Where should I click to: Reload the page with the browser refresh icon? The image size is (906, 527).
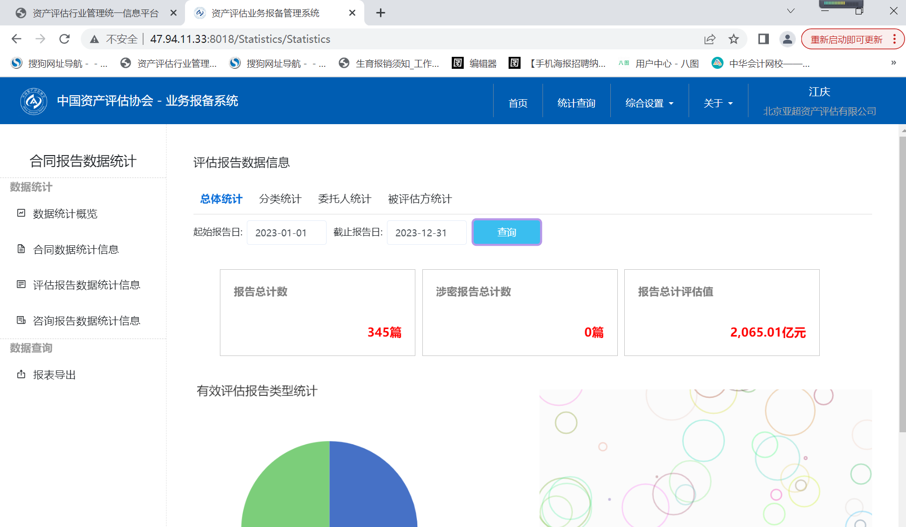pos(64,39)
